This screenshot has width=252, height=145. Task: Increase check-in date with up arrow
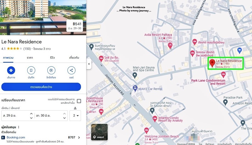(x=31, y=113)
